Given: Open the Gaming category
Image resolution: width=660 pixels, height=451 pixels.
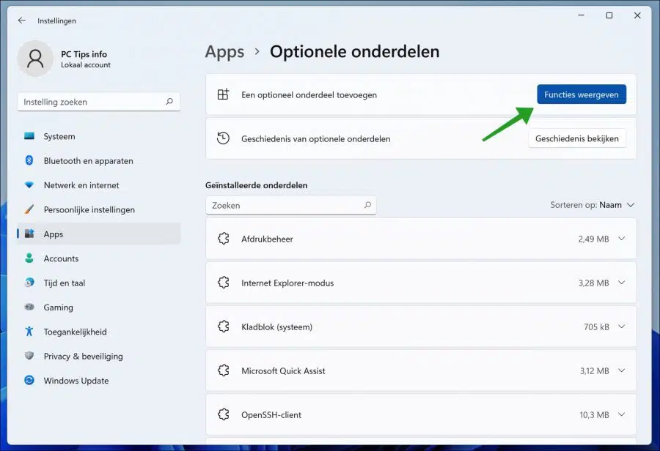Looking at the screenshot, I should click(99, 307).
